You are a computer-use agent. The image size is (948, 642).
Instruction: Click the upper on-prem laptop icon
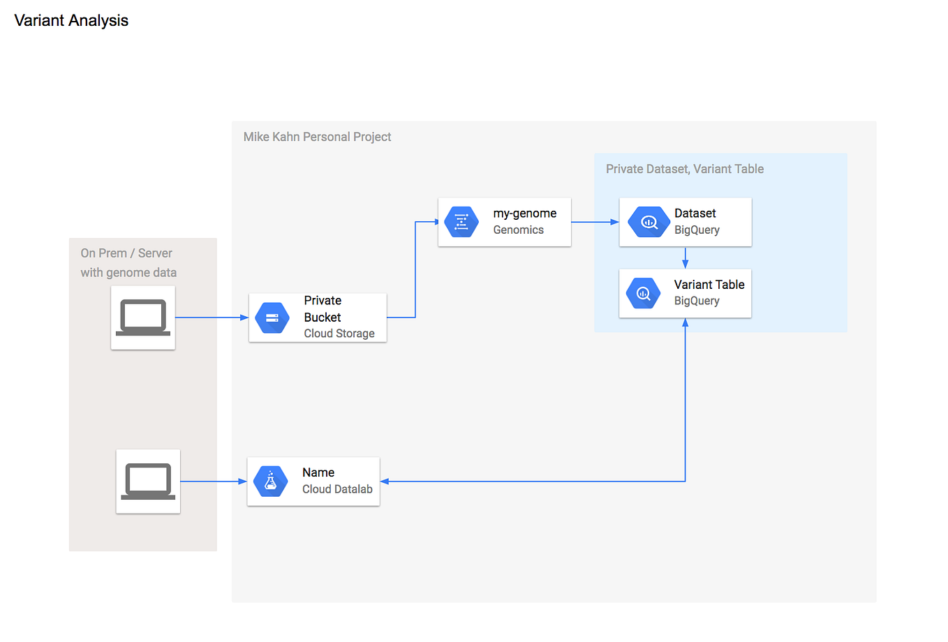click(x=142, y=318)
